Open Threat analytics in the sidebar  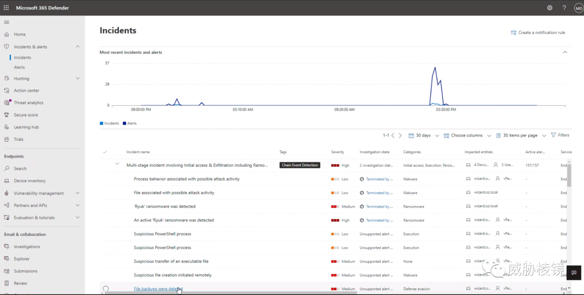click(x=29, y=102)
